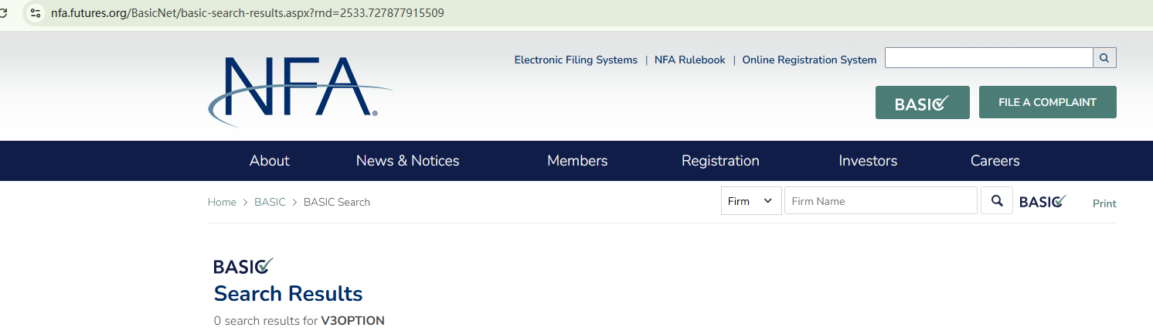Click into the Firm Name input field
The image size is (1153, 331).
tap(881, 201)
